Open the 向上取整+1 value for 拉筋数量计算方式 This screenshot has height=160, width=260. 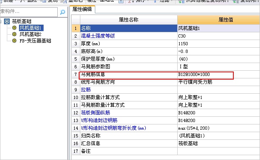coord(219,97)
